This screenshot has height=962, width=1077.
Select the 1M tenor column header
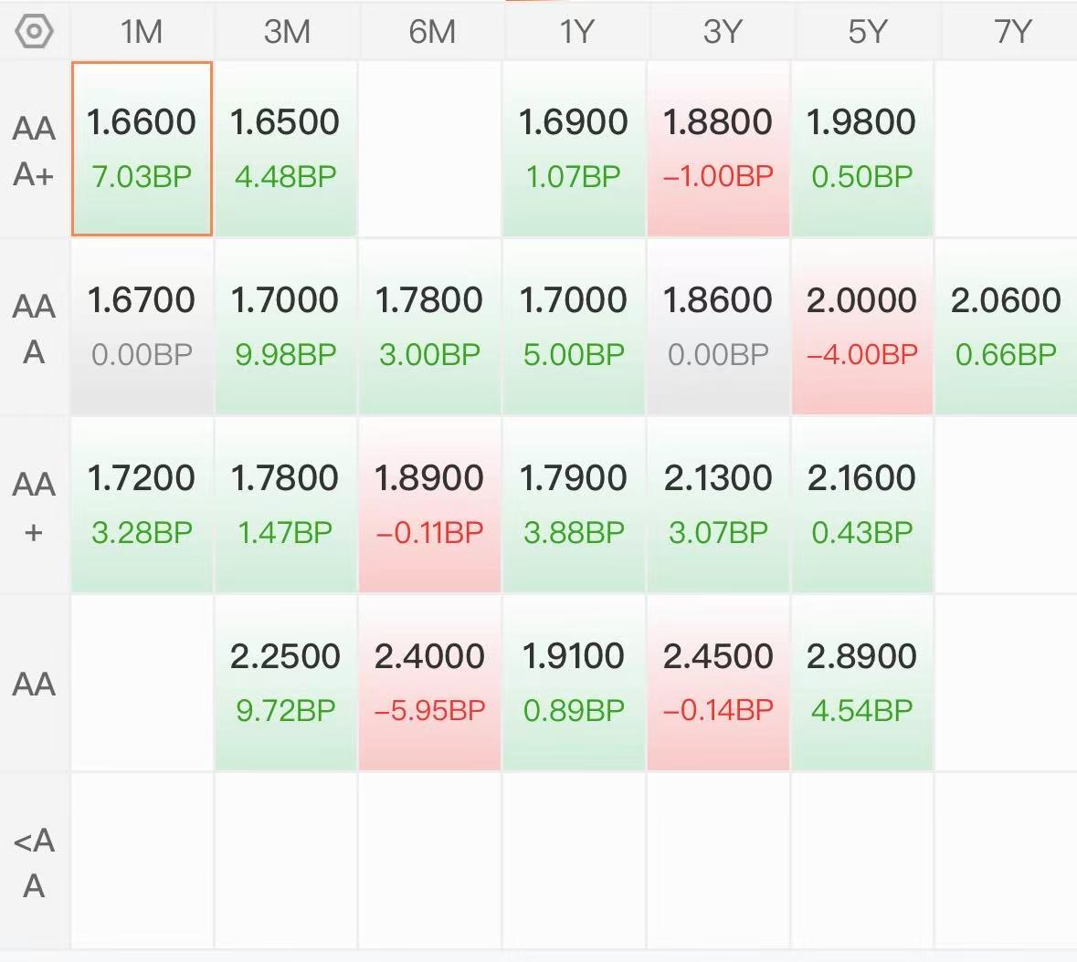[142, 32]
